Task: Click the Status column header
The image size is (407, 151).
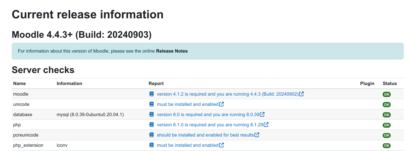Action: pyautogui.click(x=390, y=83)
